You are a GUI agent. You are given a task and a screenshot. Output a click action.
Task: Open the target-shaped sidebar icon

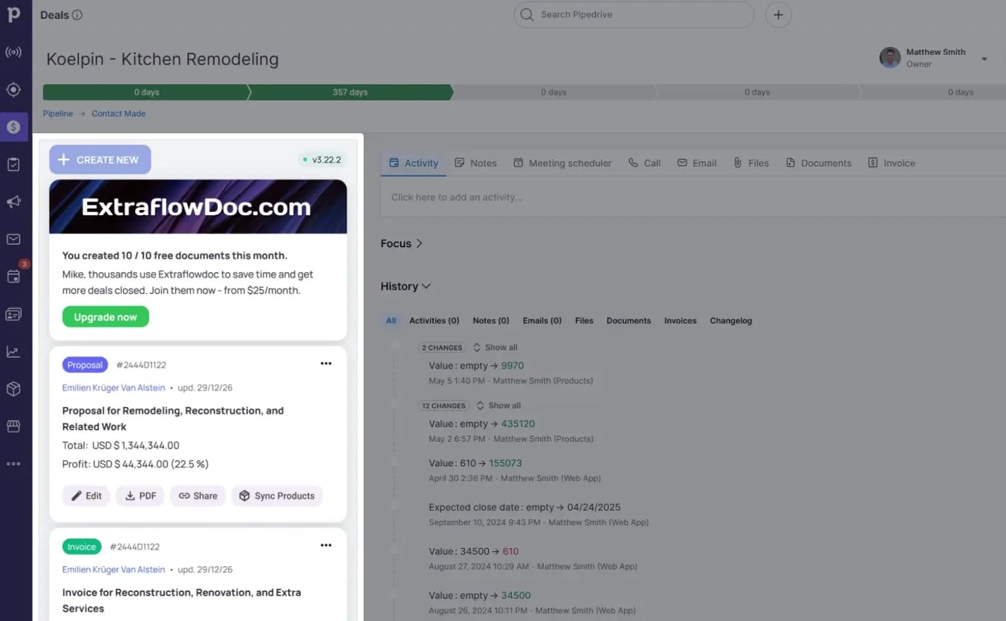click(14, 89)
